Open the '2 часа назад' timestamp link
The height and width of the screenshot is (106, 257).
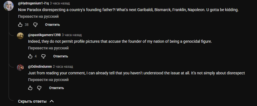click(x=63, y=67)
